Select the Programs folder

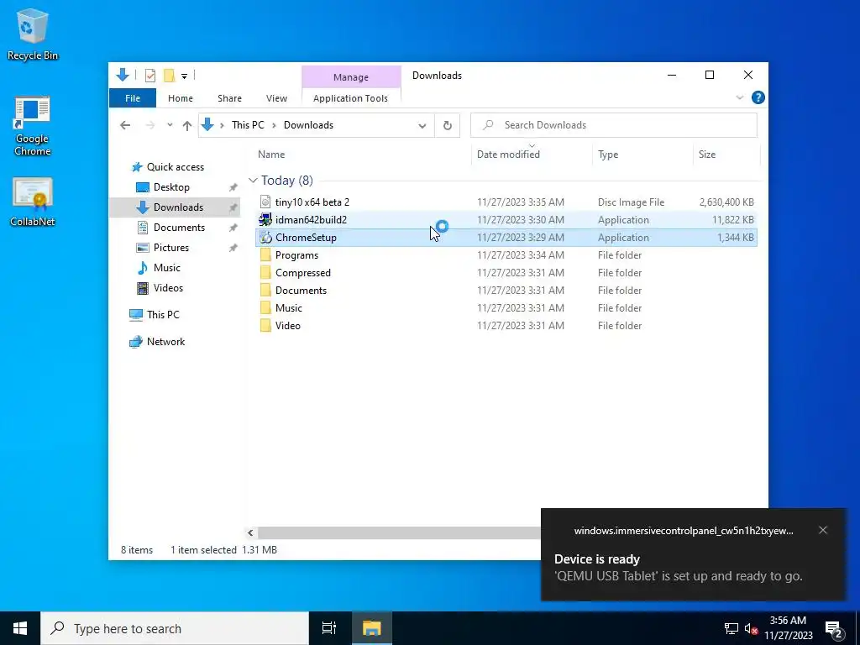pyautogui.click(x=506, y=255)
